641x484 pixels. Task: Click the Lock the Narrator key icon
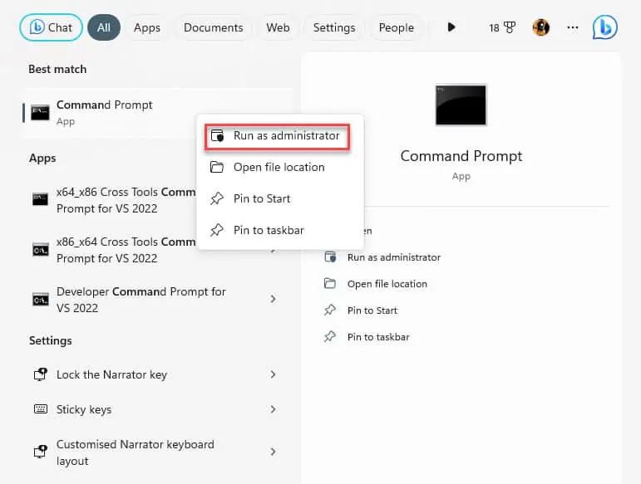(x=40, y=374)
